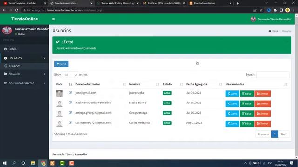Click Editar for Georg Arteaga
Screen dimensions: 298x167
pos(247,114)
